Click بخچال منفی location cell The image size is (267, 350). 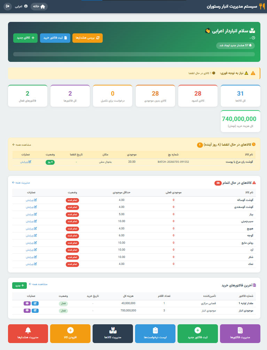105,162
